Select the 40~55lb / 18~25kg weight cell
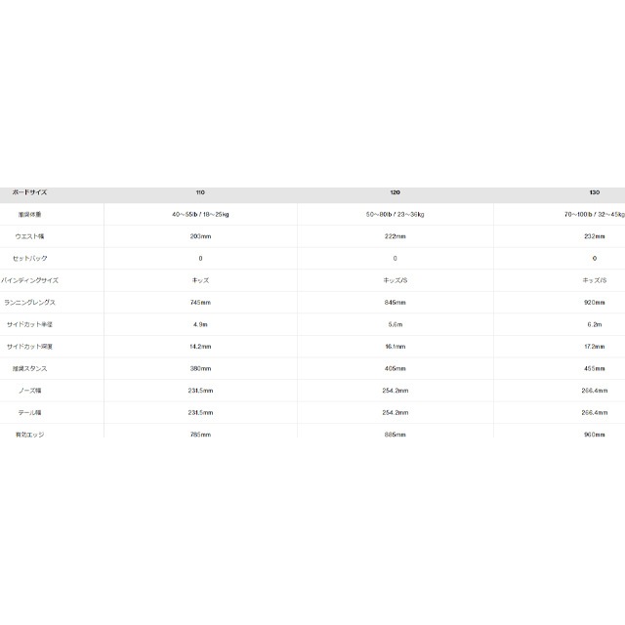Image resolution: width=625 pixels, height=625 pixels. click(199, 213)
